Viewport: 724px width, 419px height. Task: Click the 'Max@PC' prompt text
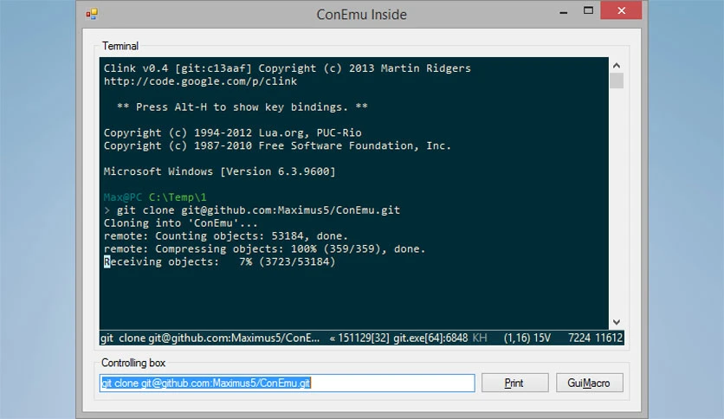click(122, 197)
